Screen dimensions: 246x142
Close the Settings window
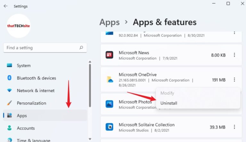click(x=242, y=3)
